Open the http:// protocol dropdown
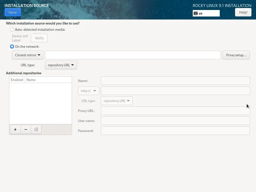 pos(88,91)
